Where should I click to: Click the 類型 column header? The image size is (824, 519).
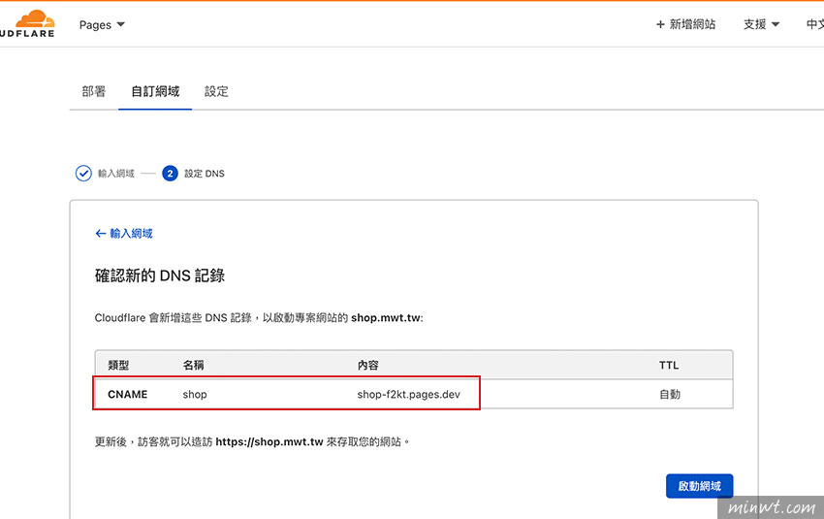tap(118, 365)
